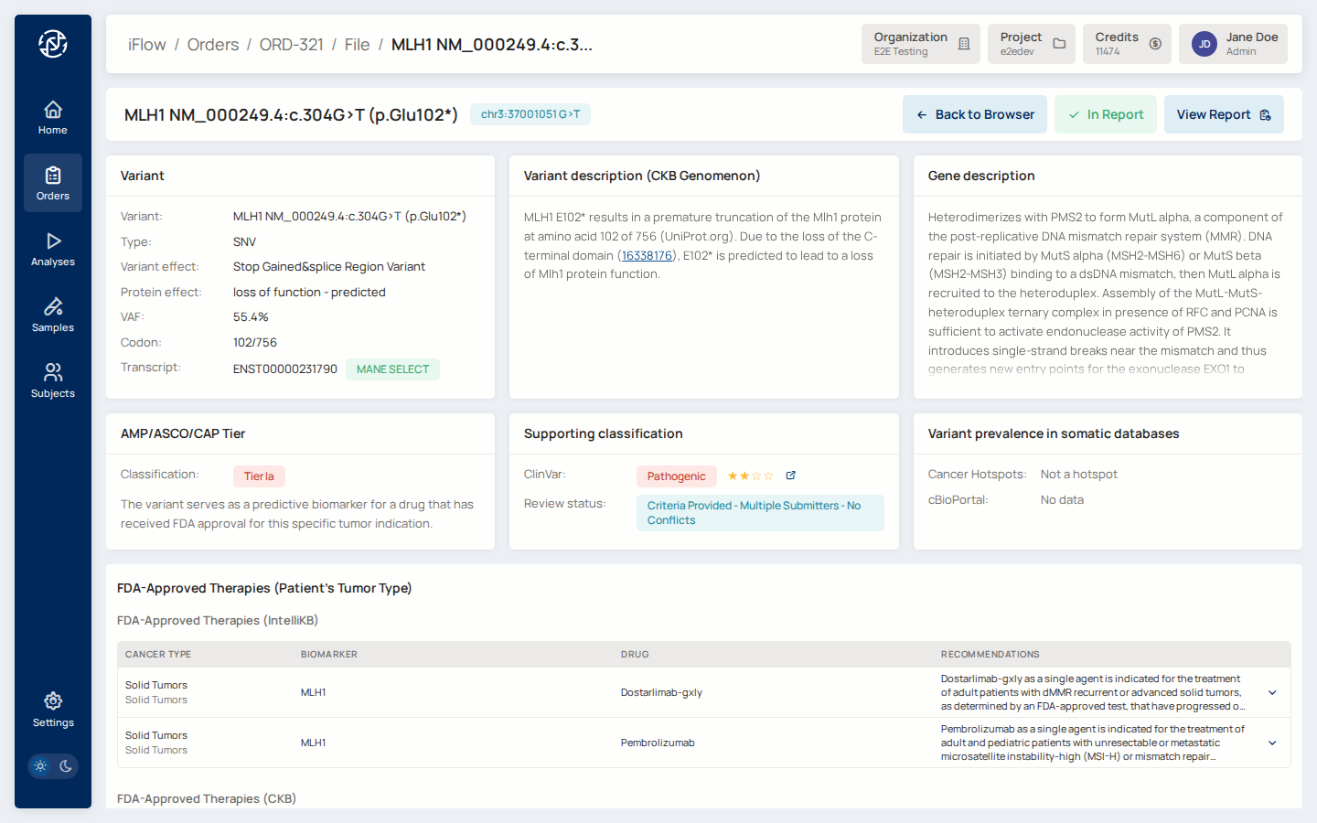
Task: Toggle the In Report status
Action: [1105, 114]
